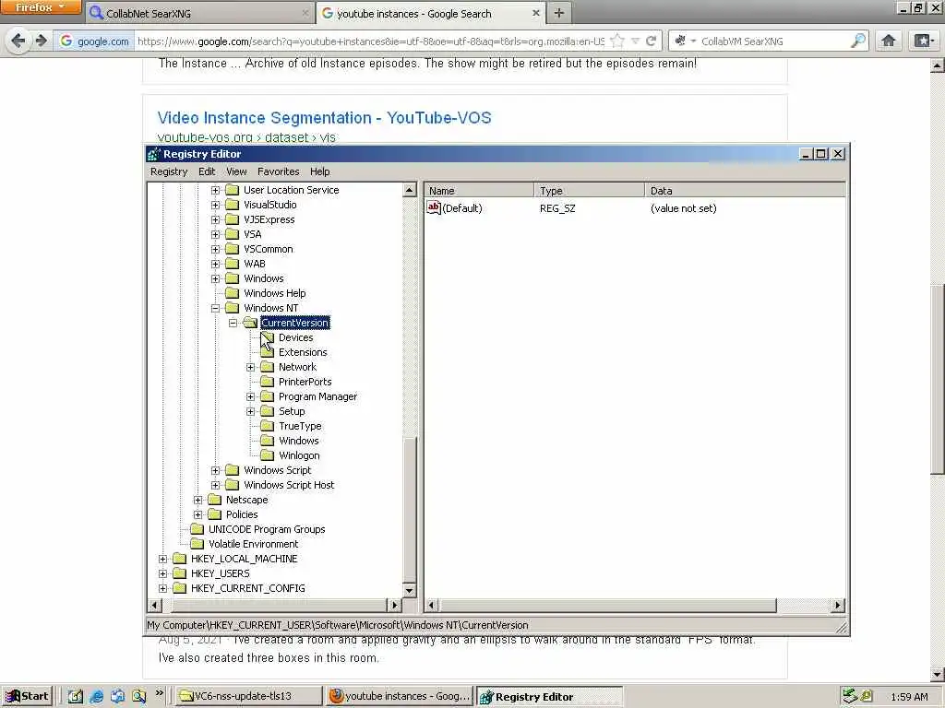Viewport: 945px width, 708px height.
Task: Click the network tray icon
Action: (x=850, y=695)
